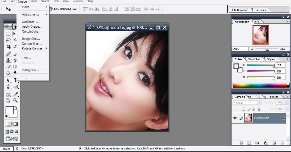Swap foreground and background colors arrow
Viewport: 291px width, 152px height.
coord(16,107)
